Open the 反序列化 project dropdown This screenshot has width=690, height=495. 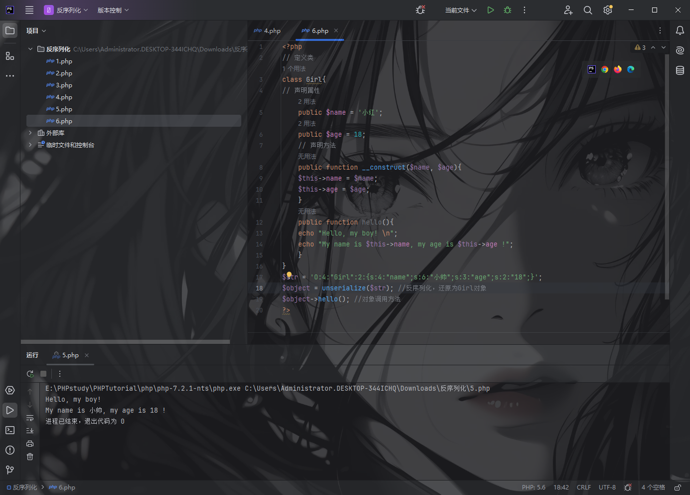66,10
